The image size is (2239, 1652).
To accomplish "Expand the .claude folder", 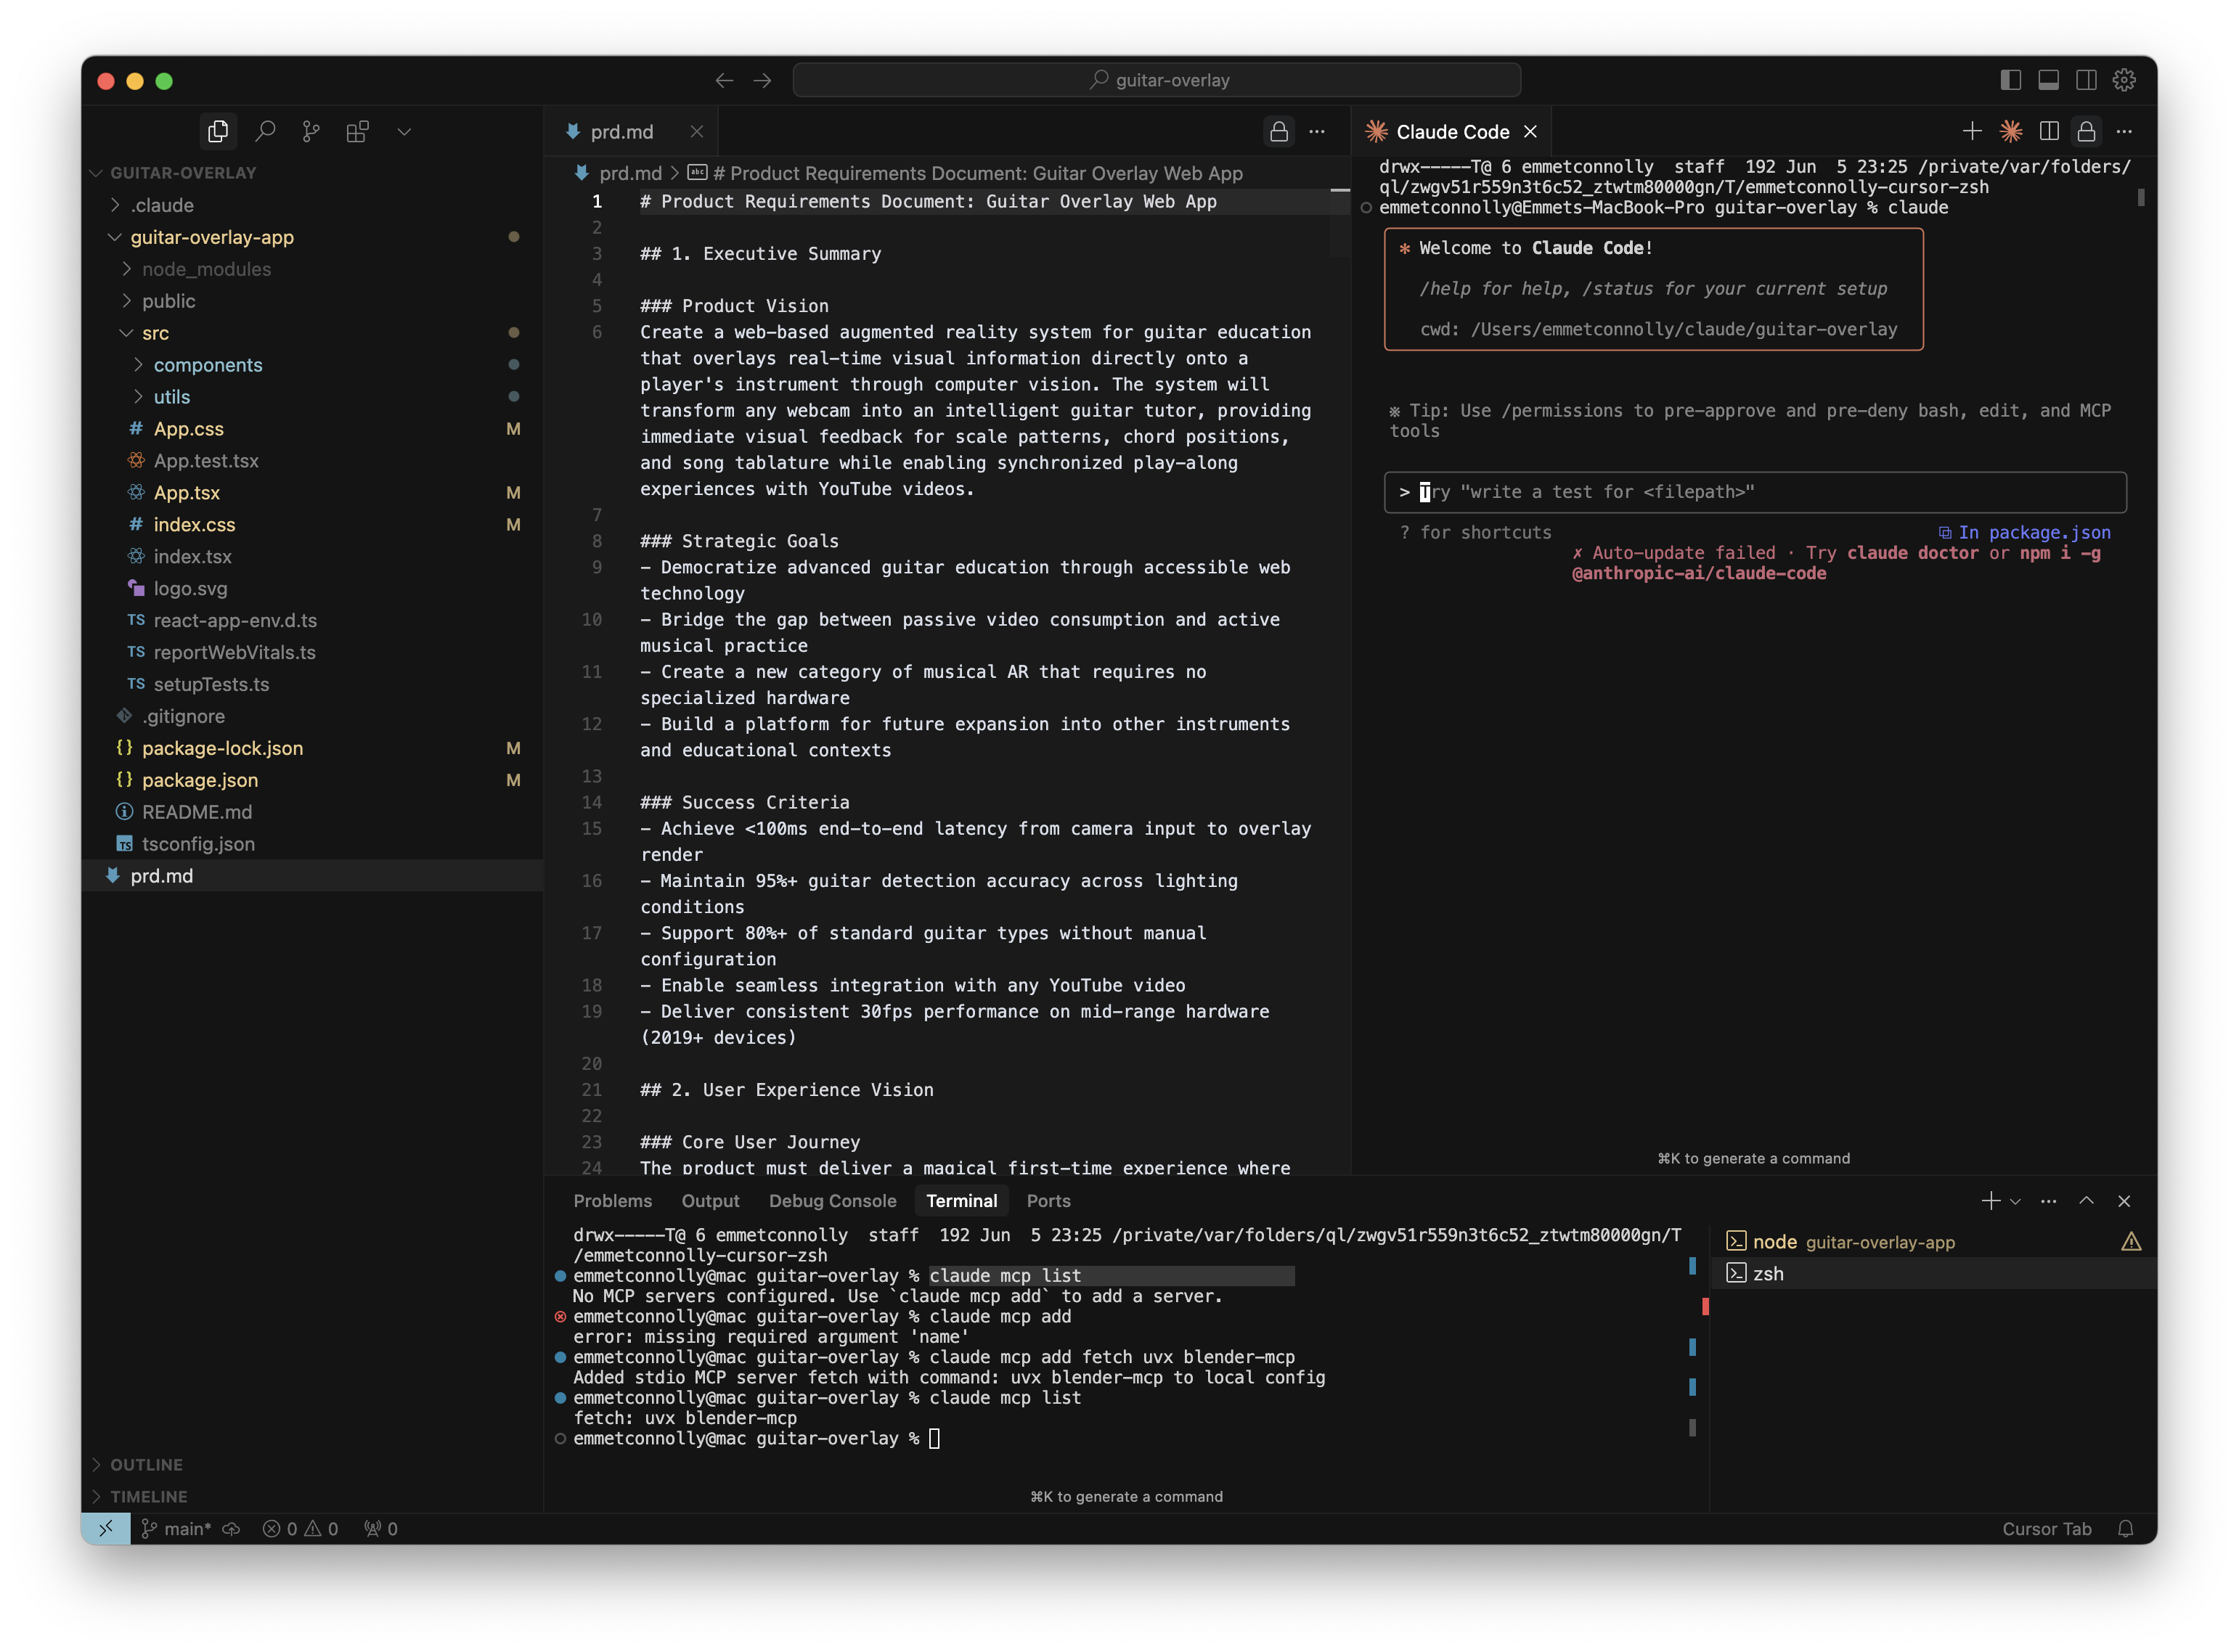I will [x=312, y=205].
